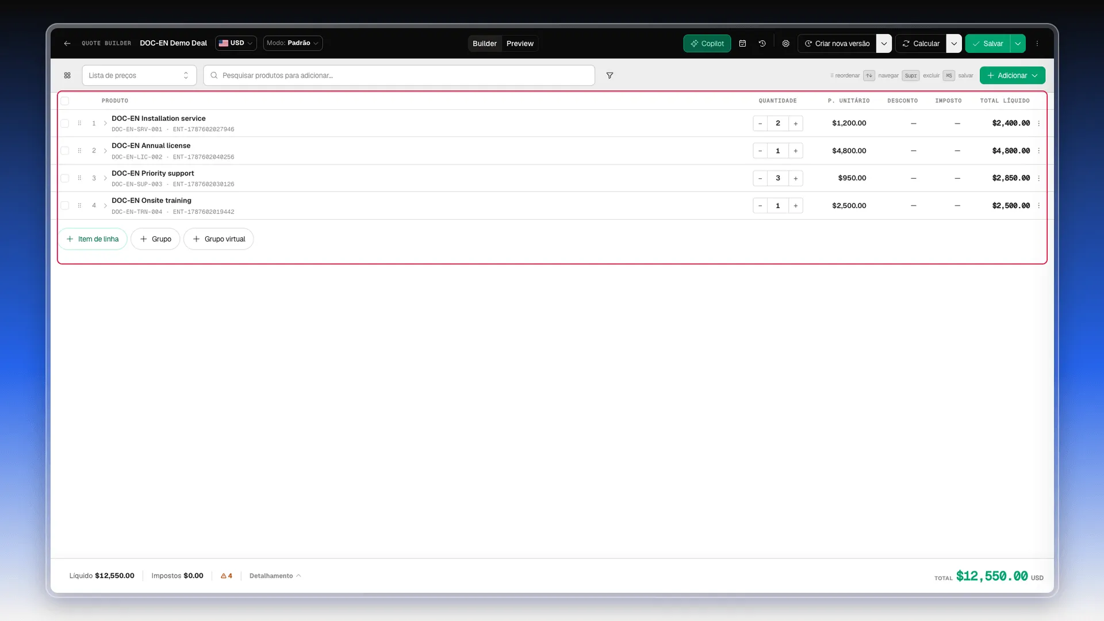The image size is (1104, 621).
Task: Select the Onsite training row checkbox
Action: (65, 205)
